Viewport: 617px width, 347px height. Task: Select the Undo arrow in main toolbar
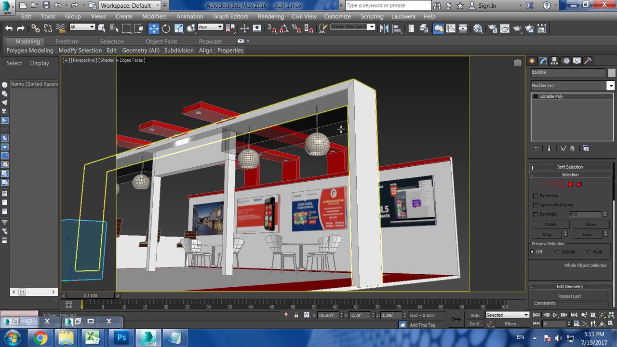9,28
